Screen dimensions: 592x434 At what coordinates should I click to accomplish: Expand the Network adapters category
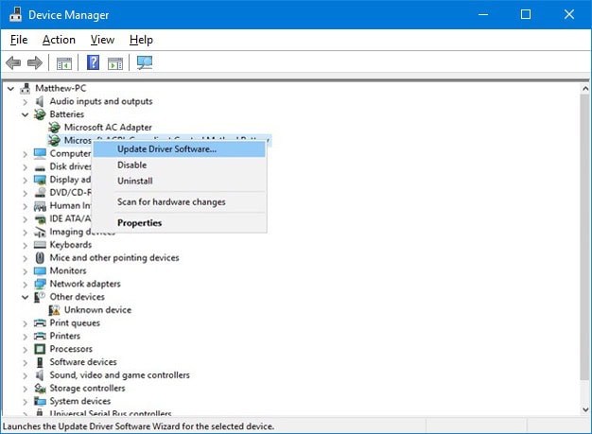(25, 285)
